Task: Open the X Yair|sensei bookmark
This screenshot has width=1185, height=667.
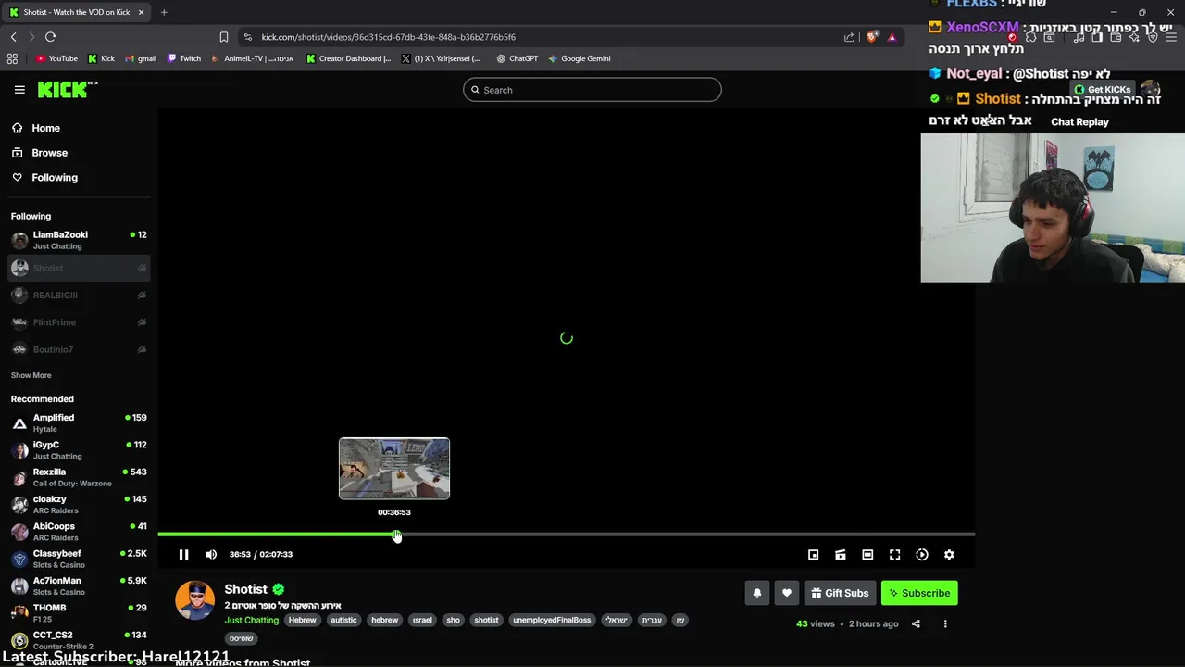Action: 441,58
